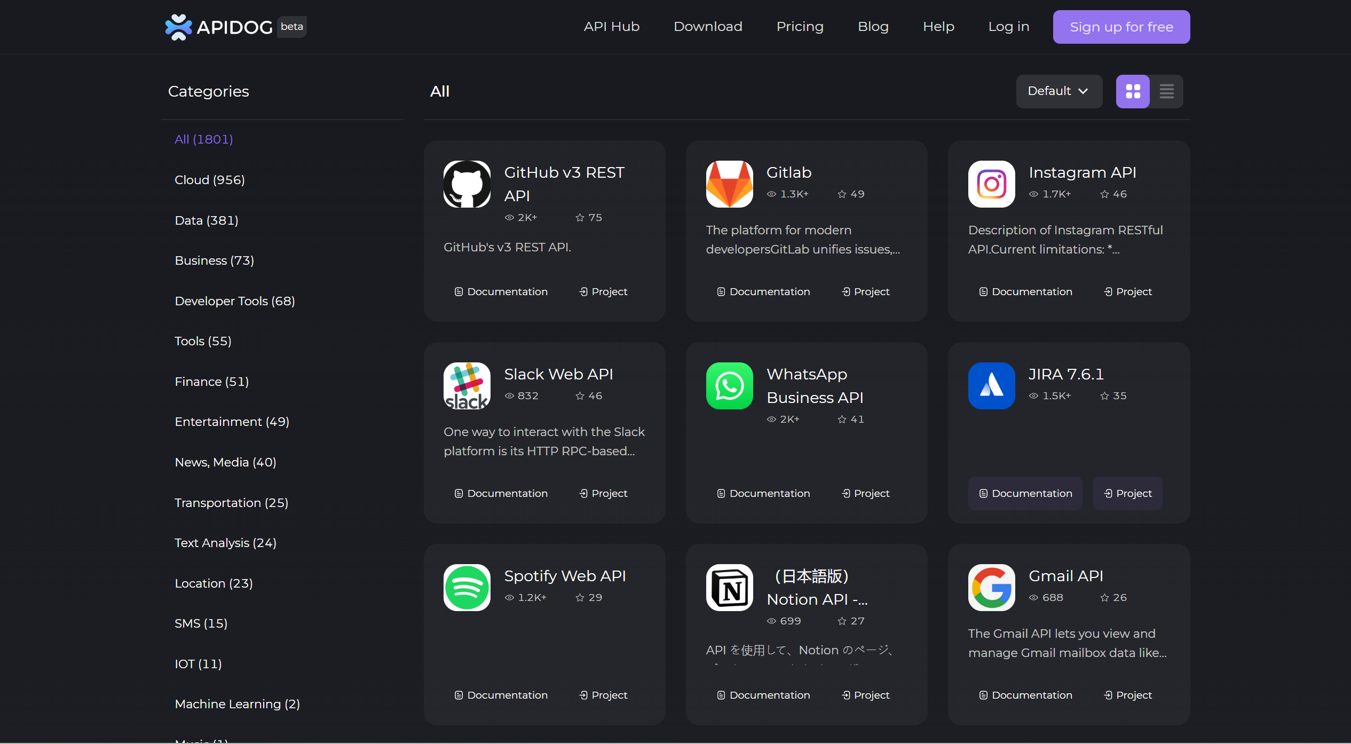Viewport: 1351px width, 744px height.
Task: Click views eye icon on Spotify Web API card
Action: (509, 598)
